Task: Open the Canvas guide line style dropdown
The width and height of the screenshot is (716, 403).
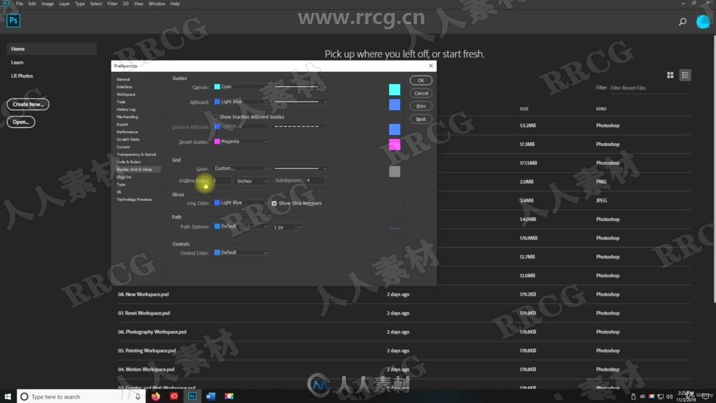Action: coord(300,87)
